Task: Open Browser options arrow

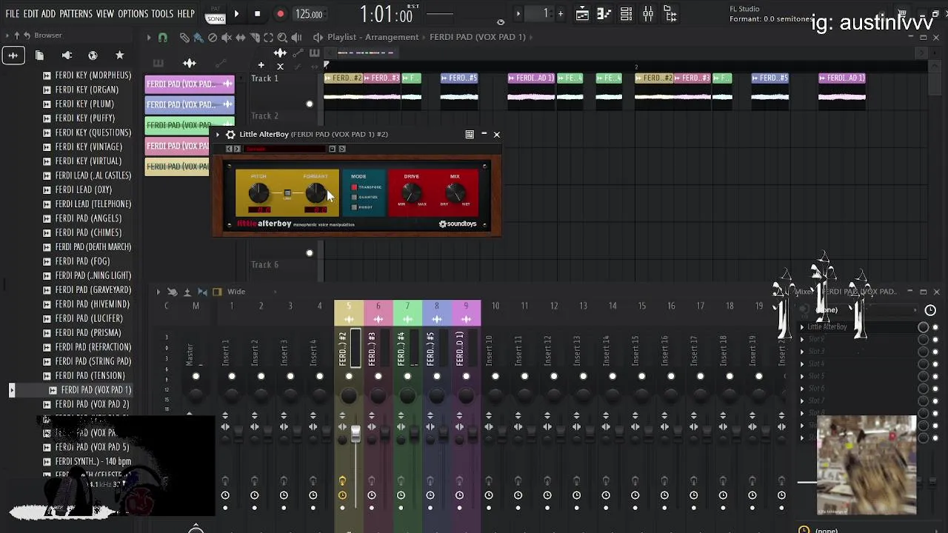Action: coord(7,36)
